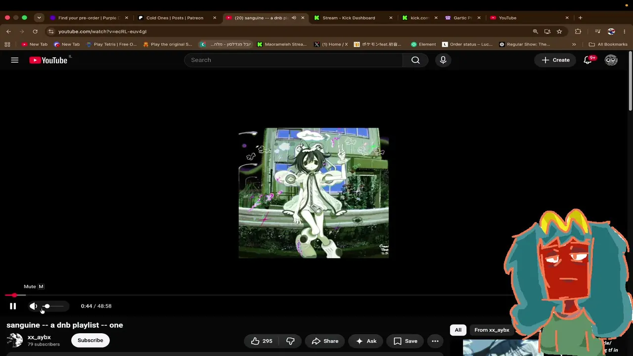Open the apps grid in bookmarks bar
This screenshot has width=633, height=356.
pos(7,44)
